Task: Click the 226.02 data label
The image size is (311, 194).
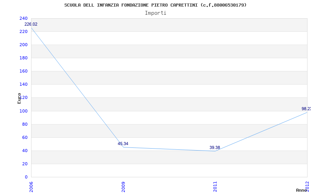Action: [x=31, y=24]
